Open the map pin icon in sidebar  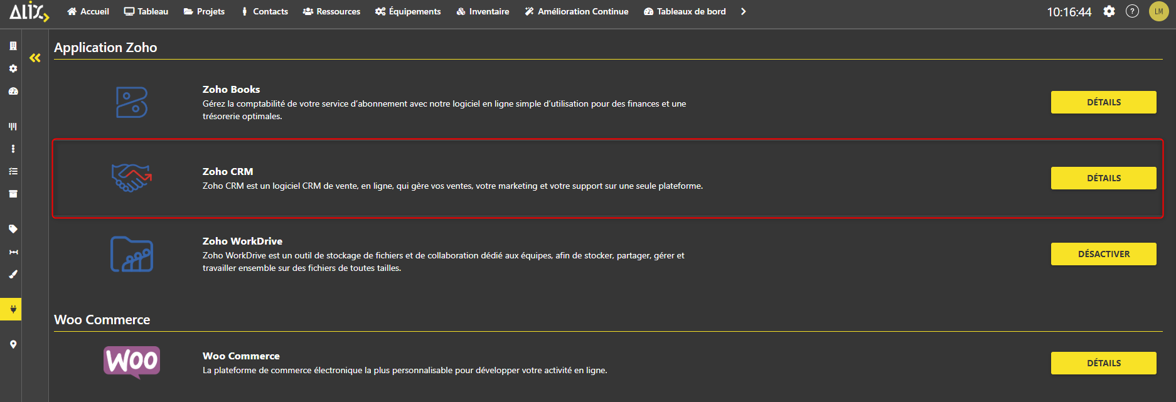tap(13, 344)
